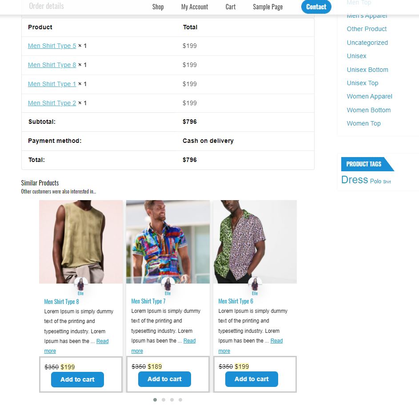Select the Polo product tag
Screen dimensions: 419x410
pyautogui.click(x=376, y=181)
